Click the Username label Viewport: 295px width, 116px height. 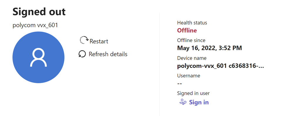pos(189,76)
